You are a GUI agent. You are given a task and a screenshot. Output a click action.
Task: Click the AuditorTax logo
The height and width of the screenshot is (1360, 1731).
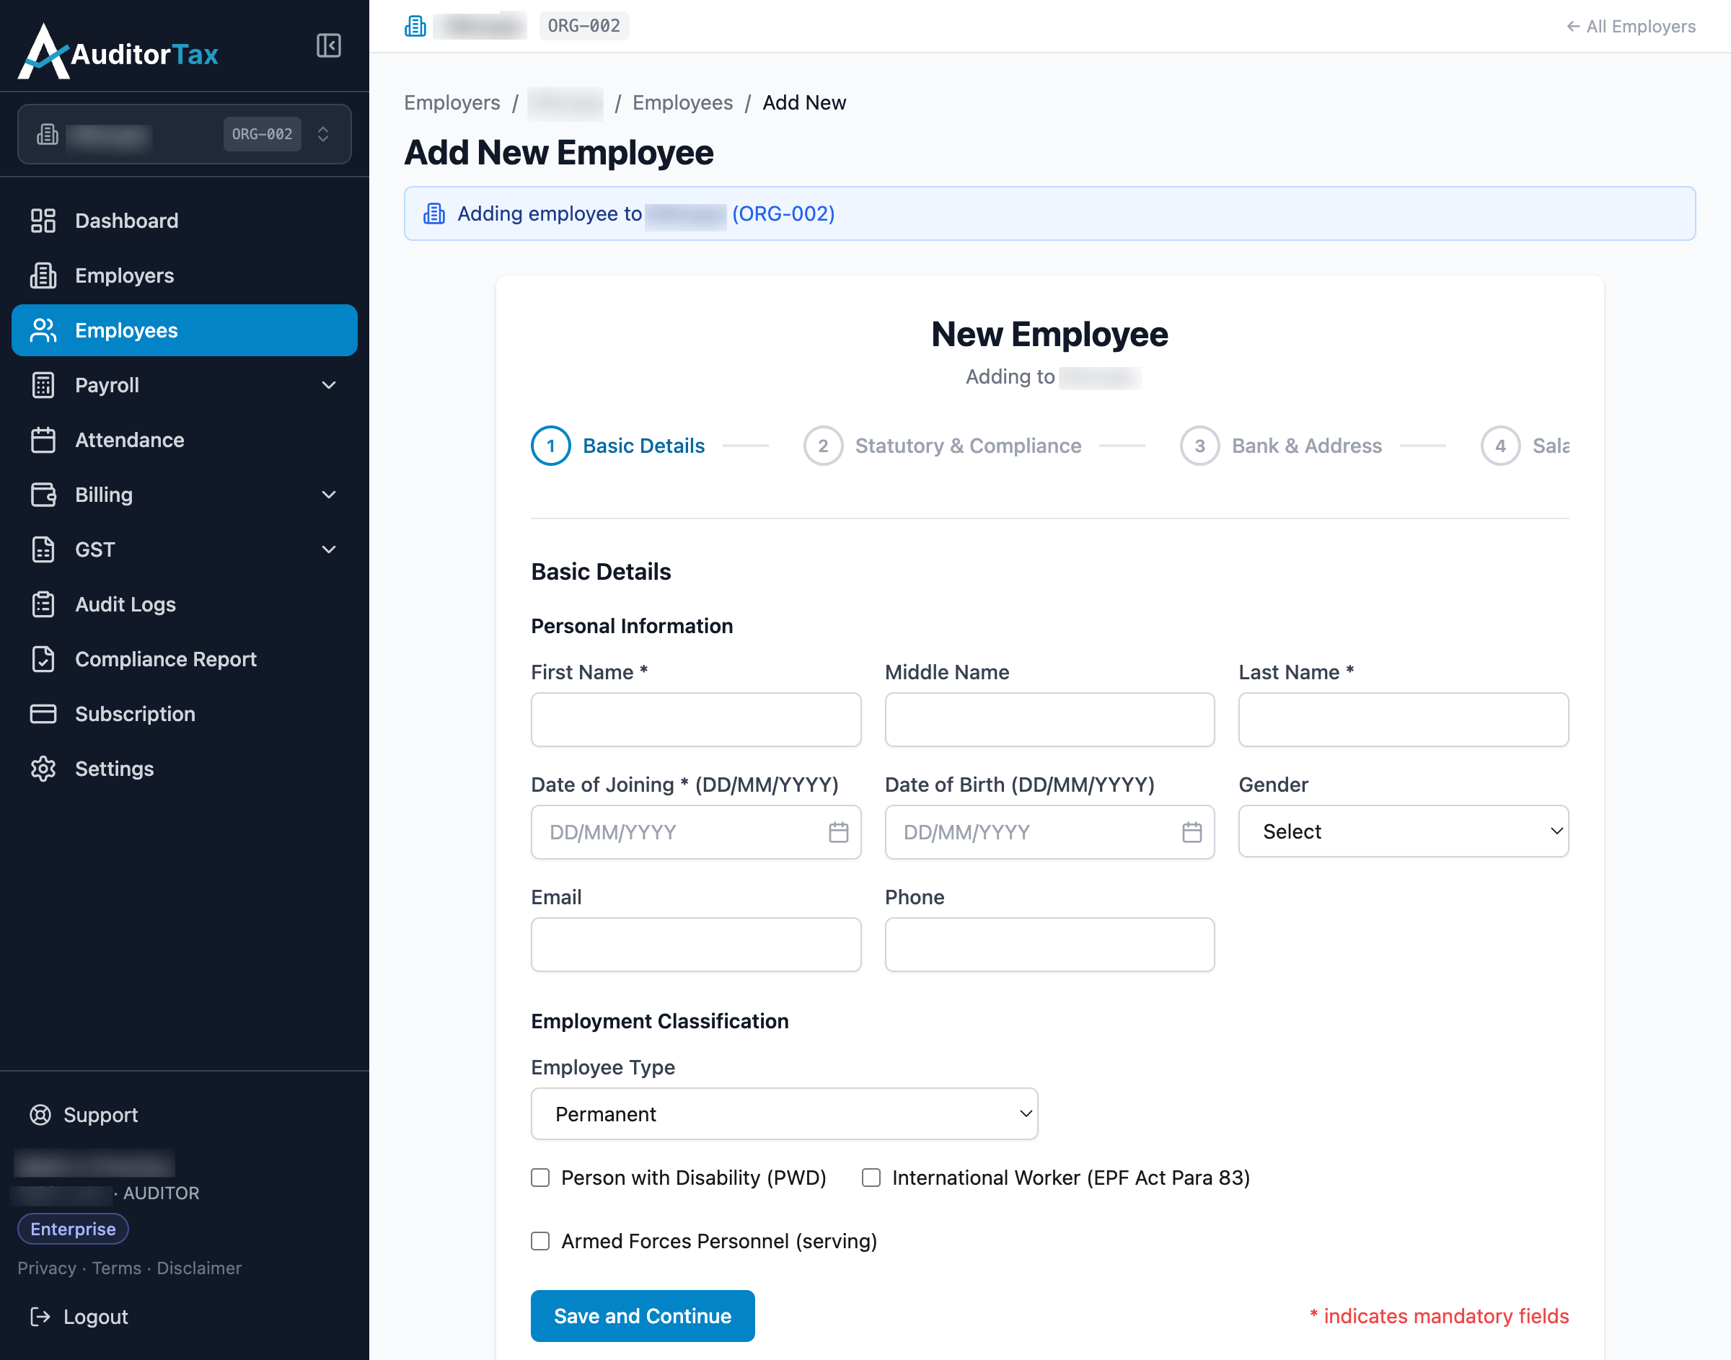point(118,52)
